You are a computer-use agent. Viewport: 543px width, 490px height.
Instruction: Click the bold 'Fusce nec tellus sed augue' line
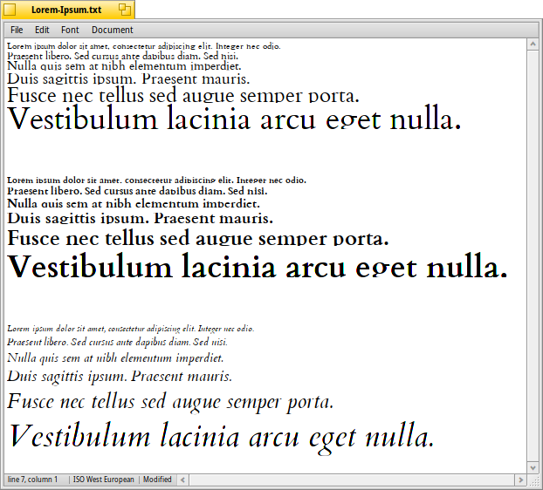[198, 237]
